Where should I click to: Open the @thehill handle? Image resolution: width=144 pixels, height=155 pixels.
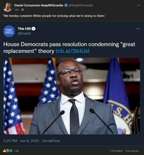[24, 33]
